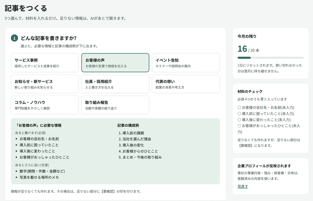Click the 数字(期間・件数・金額など) bullet
313x201 pixels.
point(42,171)
